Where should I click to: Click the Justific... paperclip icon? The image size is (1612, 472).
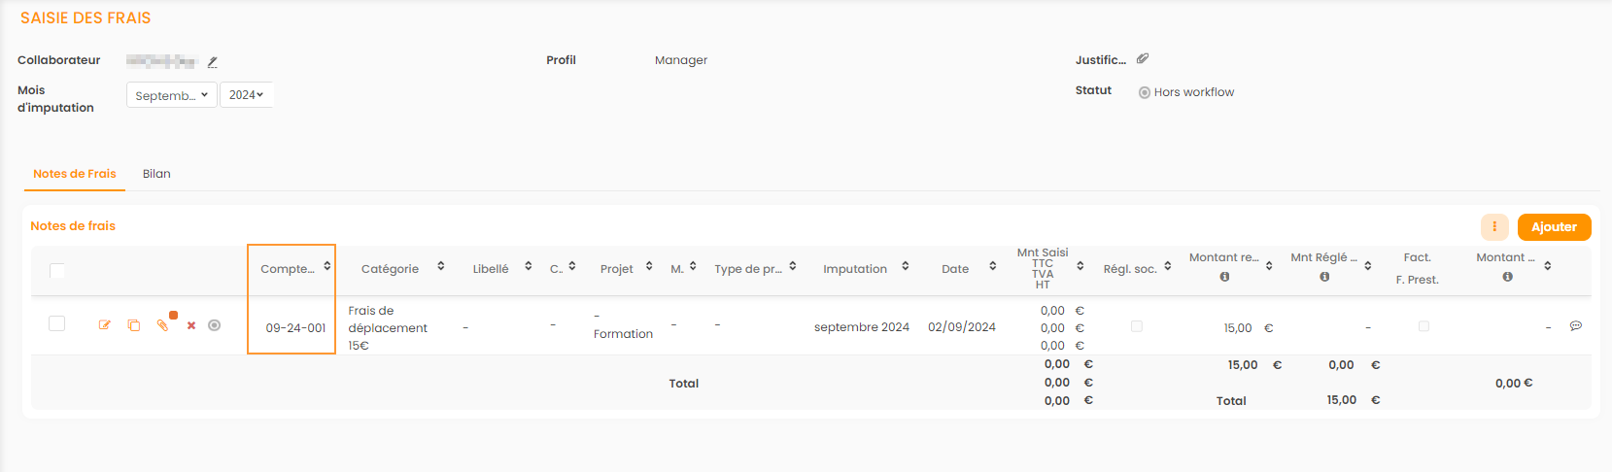pos(1143,59)
